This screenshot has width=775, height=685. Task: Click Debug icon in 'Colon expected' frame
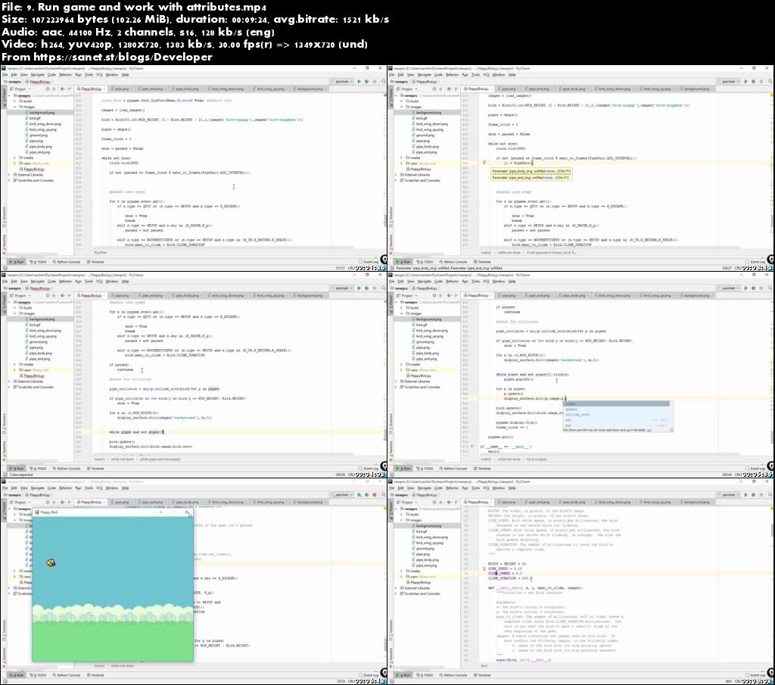click(x=367, y=288)
